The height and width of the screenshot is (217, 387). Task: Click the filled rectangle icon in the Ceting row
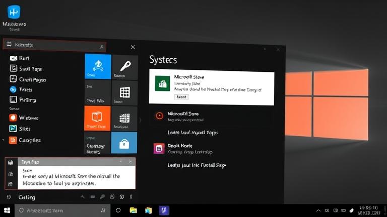pos(93,196)
